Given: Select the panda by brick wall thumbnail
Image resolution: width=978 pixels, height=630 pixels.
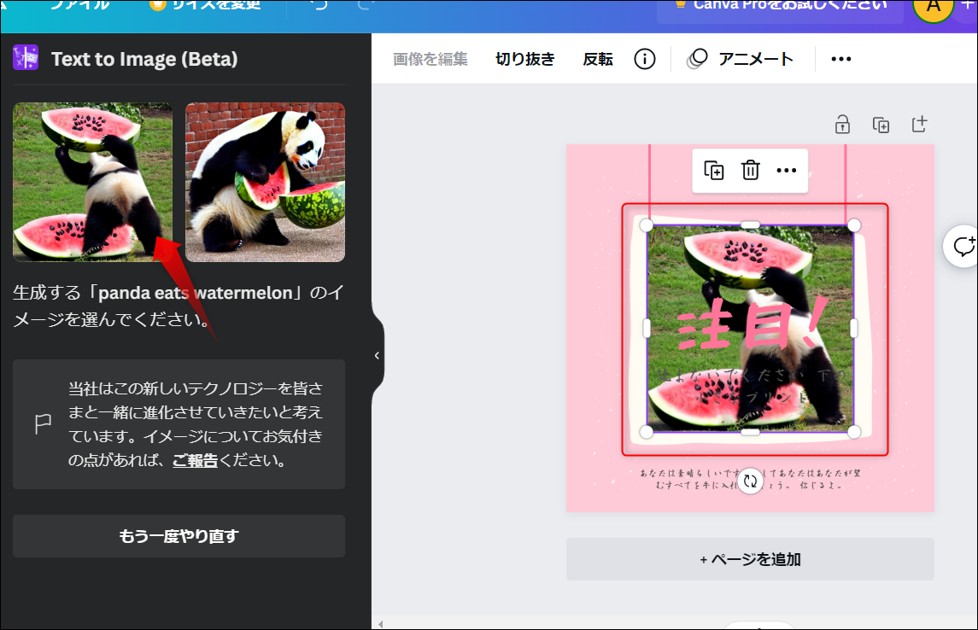Looking at the screenshot, I should (265, 182).
